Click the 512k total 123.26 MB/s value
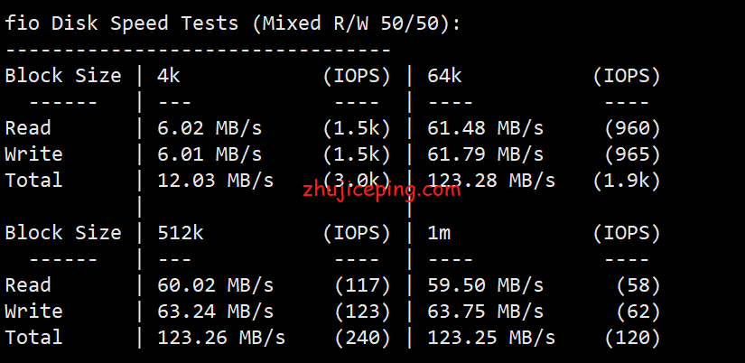745x363 pixels. [x=221, y=338]
